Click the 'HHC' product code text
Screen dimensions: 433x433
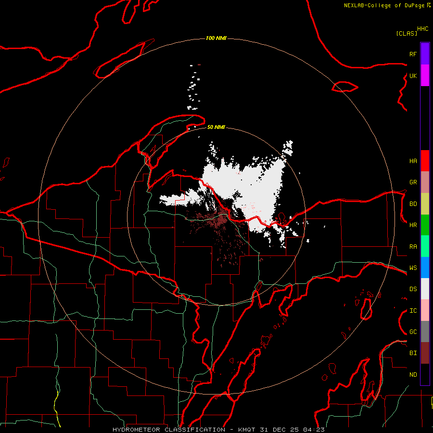422,29
